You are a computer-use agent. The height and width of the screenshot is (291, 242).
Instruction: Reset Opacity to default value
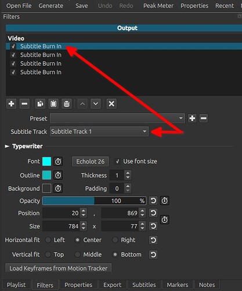tap(153, 201)
